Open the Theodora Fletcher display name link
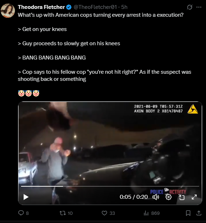This screenshot has width=206, height=223. pyautogui.click(x=41, y=7)
